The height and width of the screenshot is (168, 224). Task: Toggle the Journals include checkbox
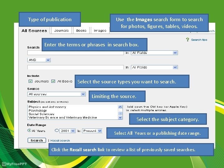(x=30, y=81)
